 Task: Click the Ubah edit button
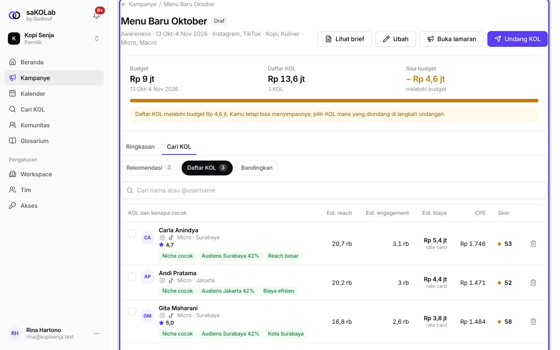coord(395,39)
